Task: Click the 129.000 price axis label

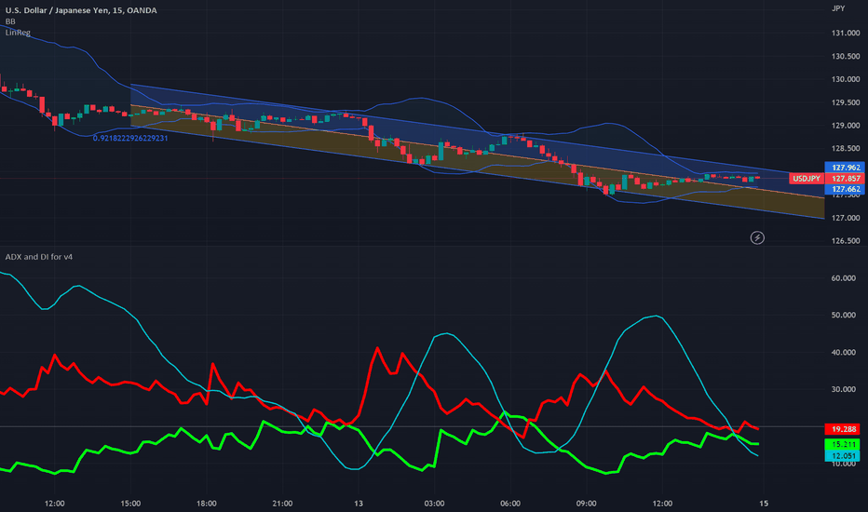Action: click(846, 126)
